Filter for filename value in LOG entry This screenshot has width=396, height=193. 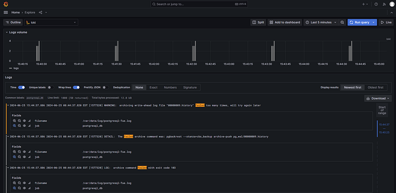point(14,183)
